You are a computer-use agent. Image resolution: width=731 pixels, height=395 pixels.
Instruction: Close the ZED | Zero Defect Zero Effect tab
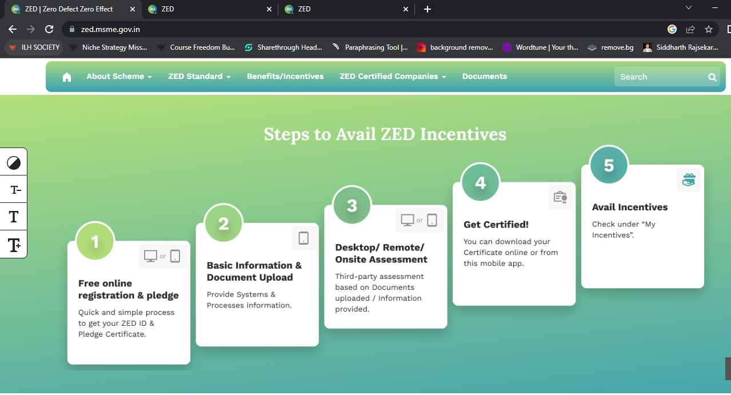coord(133,9)
